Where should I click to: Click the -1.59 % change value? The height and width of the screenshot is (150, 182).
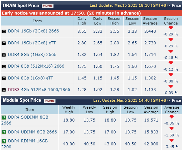[x=172, y=135]
